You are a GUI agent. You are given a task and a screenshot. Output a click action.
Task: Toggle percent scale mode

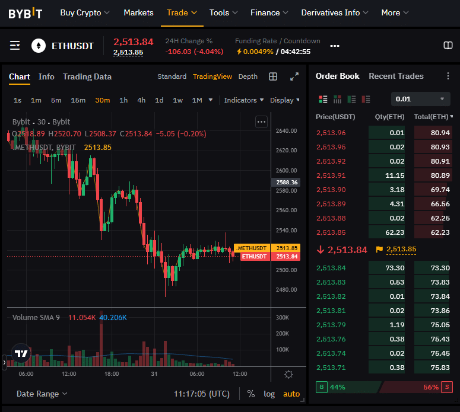251,394
